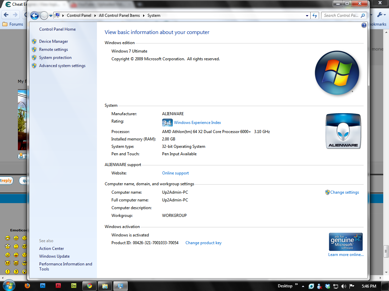Click the browser back arrow behind the window
The height and width of the screenshot is (291, 389).
click(x=6, y=15)
